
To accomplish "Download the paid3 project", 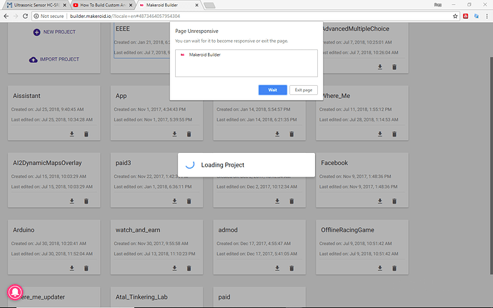I will pyautogui.click(x=174, y=201).
